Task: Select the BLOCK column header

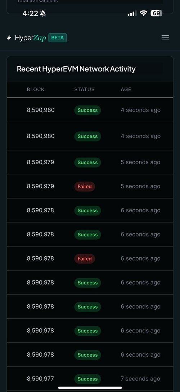Action: pos(36,90)
